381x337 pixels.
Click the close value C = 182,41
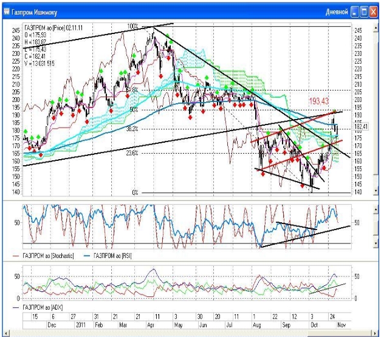click(x=35, y=56)
